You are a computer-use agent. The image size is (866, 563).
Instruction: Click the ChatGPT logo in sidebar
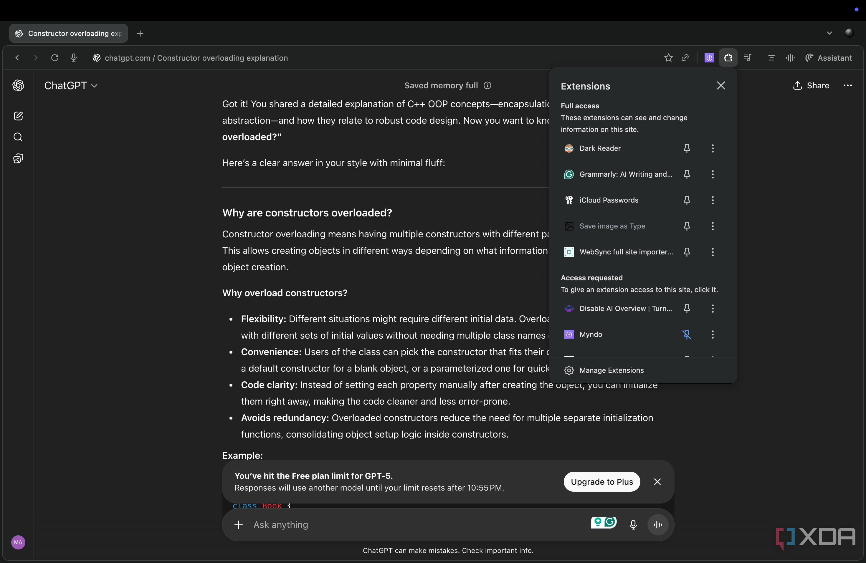[18, 85]
